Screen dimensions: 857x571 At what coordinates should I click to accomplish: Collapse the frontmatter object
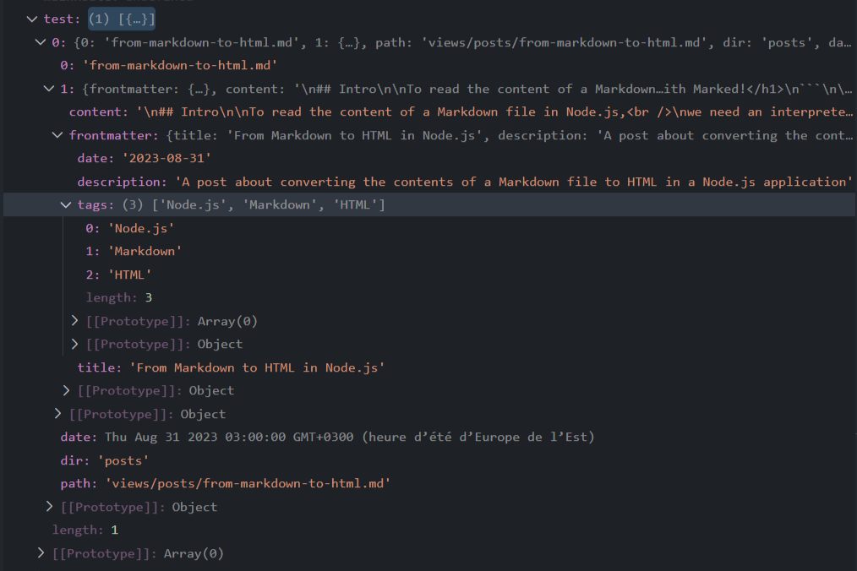[57, 135]
